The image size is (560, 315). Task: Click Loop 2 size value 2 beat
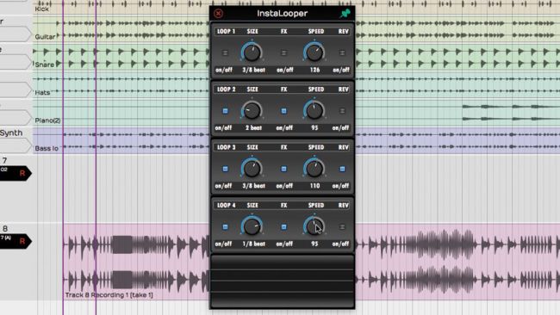pos(253,127)
